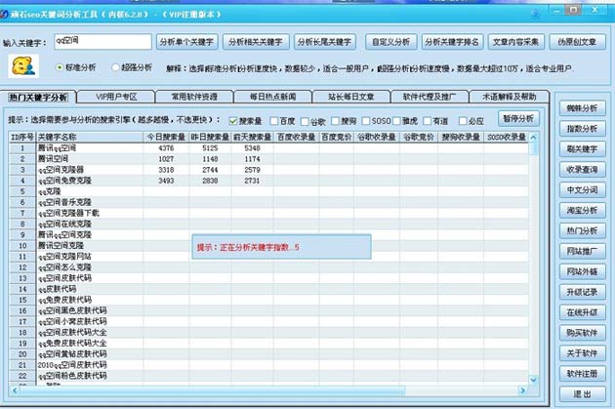This screenshot has height=409, width=615.
Task: Click 购买软件 button
Action: coord(582,333)
